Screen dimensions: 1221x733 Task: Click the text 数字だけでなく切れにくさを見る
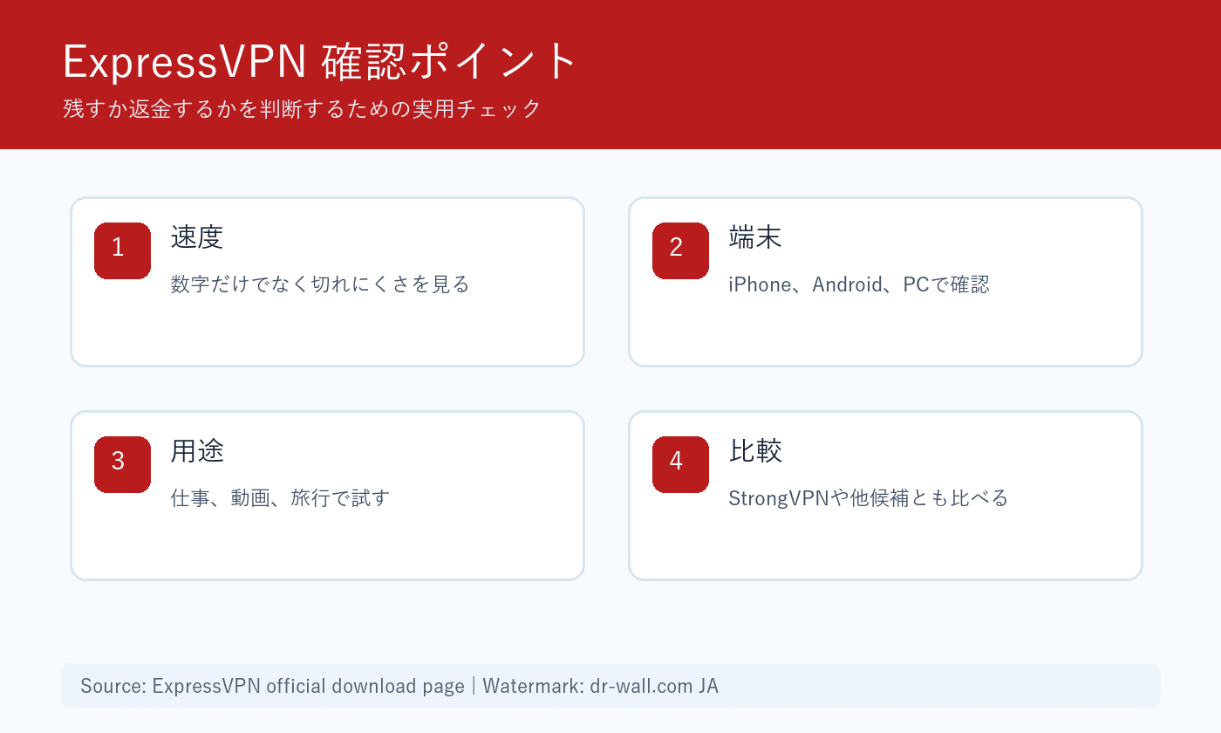point(320,284)
